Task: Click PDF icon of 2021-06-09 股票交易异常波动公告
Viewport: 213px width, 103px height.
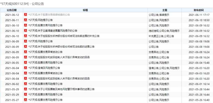Action: [26, 52]
